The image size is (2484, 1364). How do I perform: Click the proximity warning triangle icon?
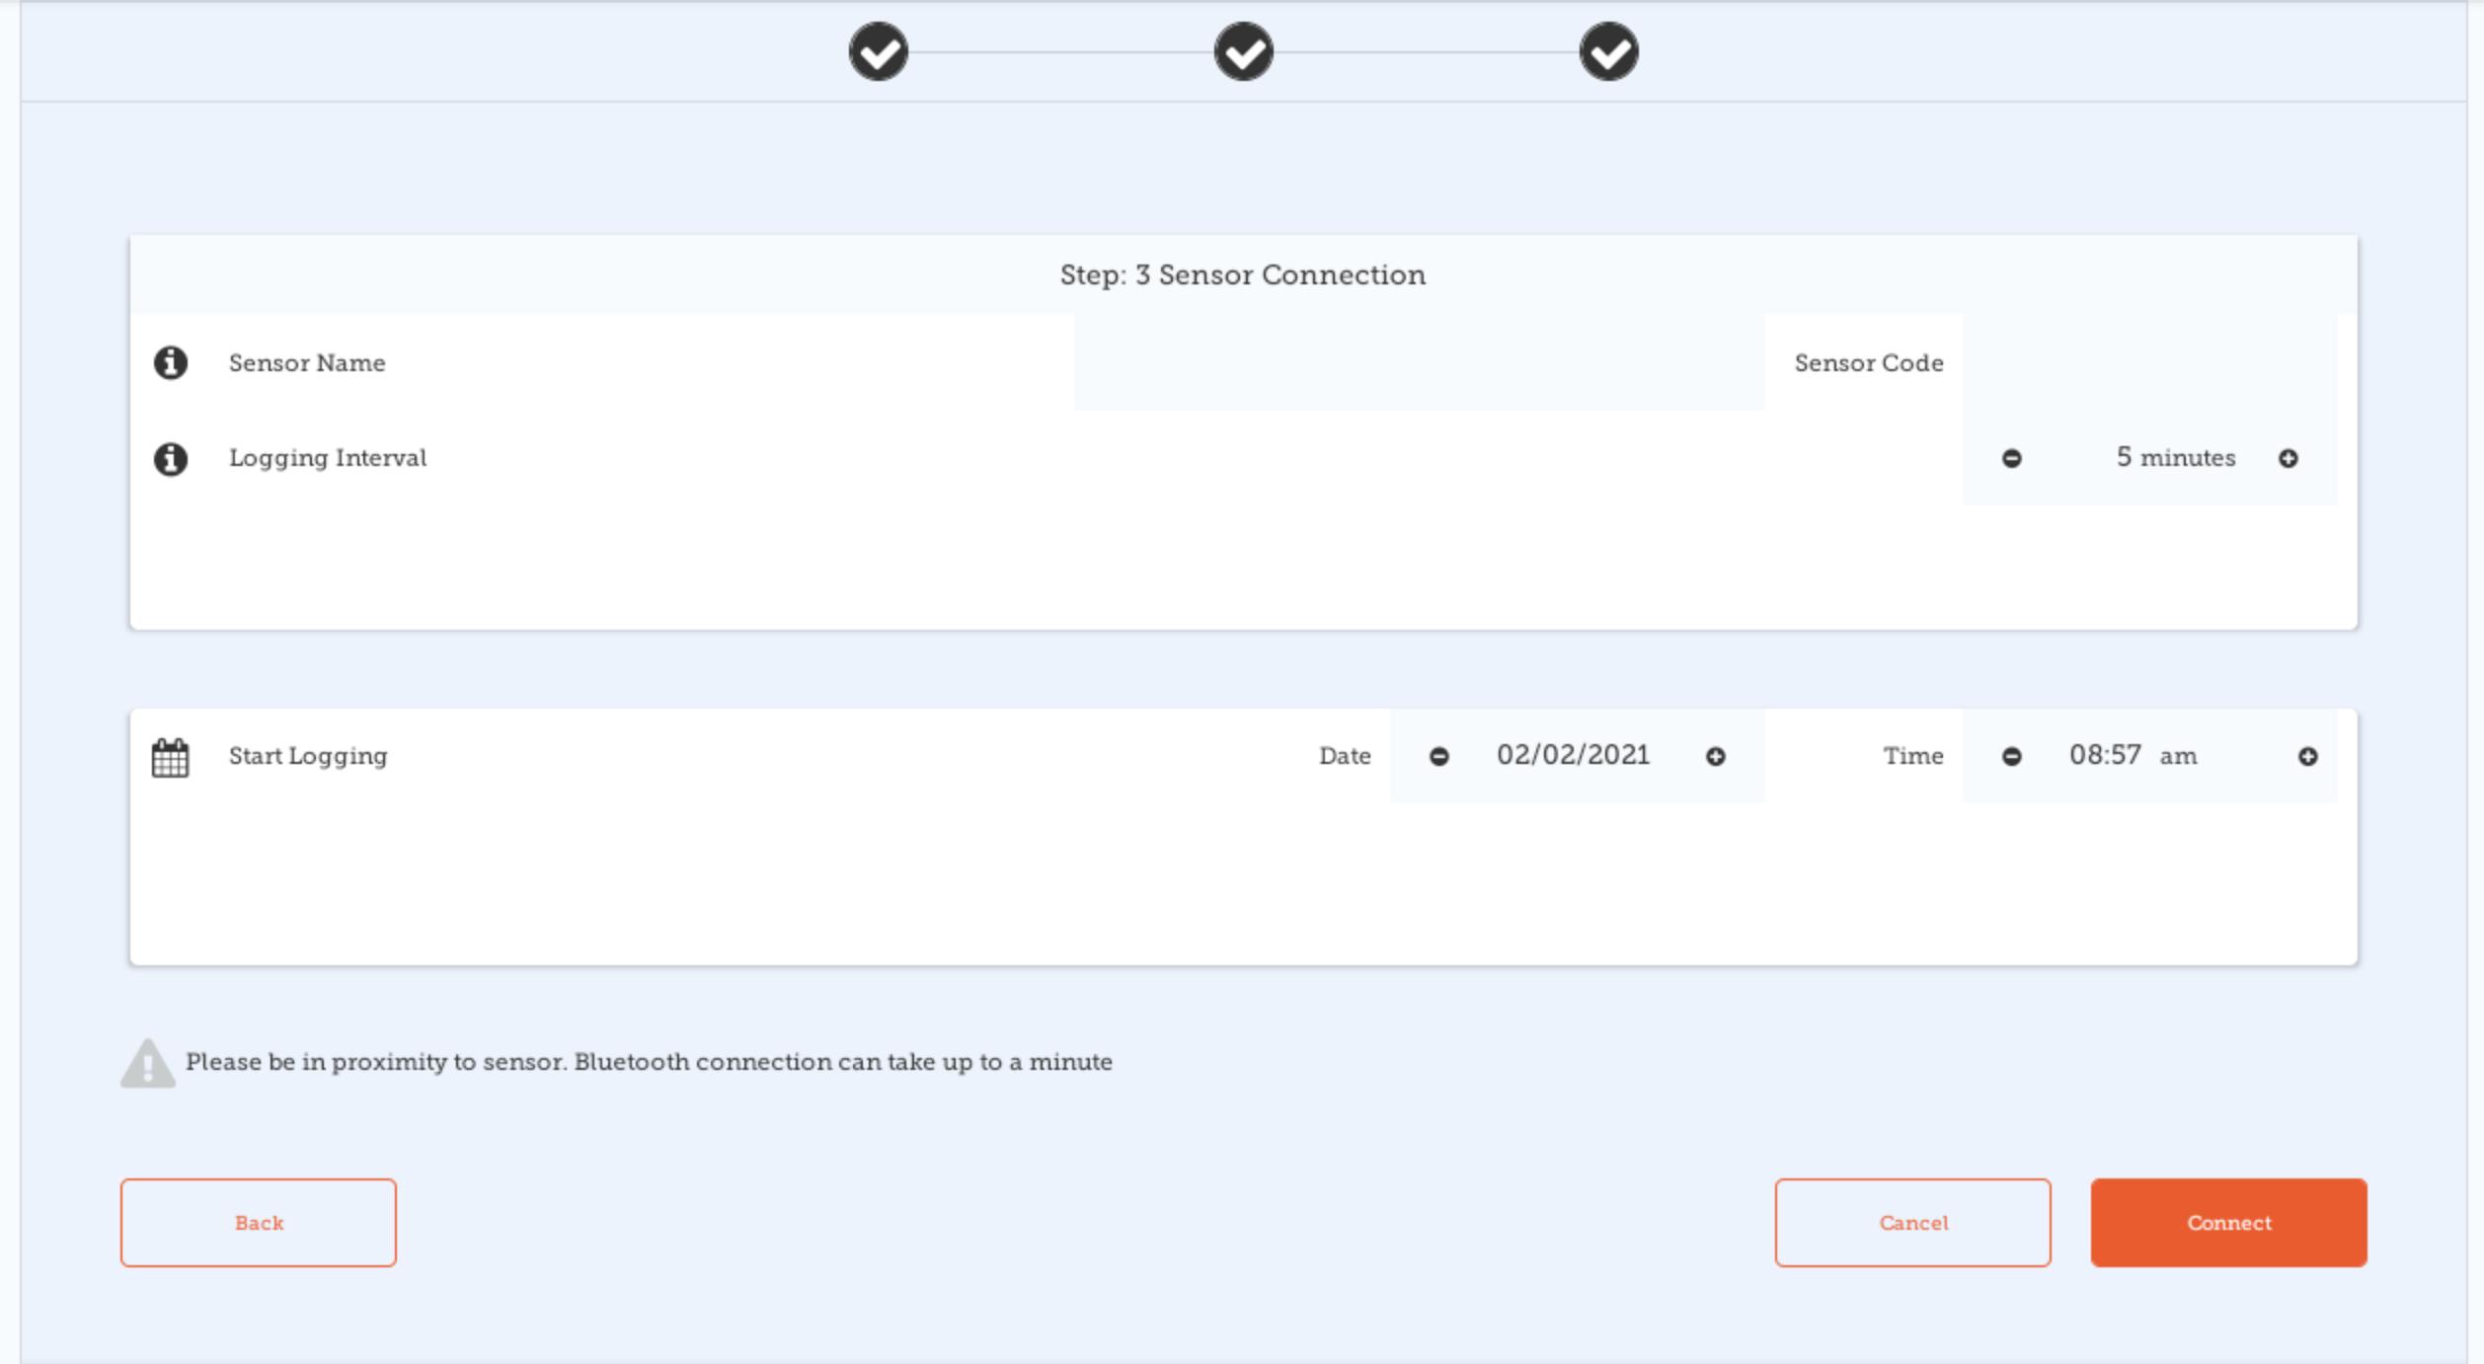pos(148,1064)
